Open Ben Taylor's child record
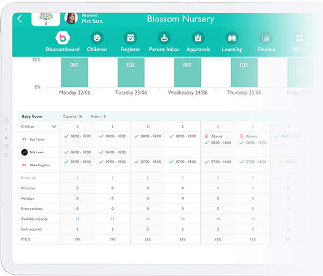Screen dimensions: 323x276 [x=37, y=139]
